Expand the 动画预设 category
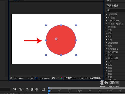The width and height of the screenshot is (125, 94). tap(106, 14)
